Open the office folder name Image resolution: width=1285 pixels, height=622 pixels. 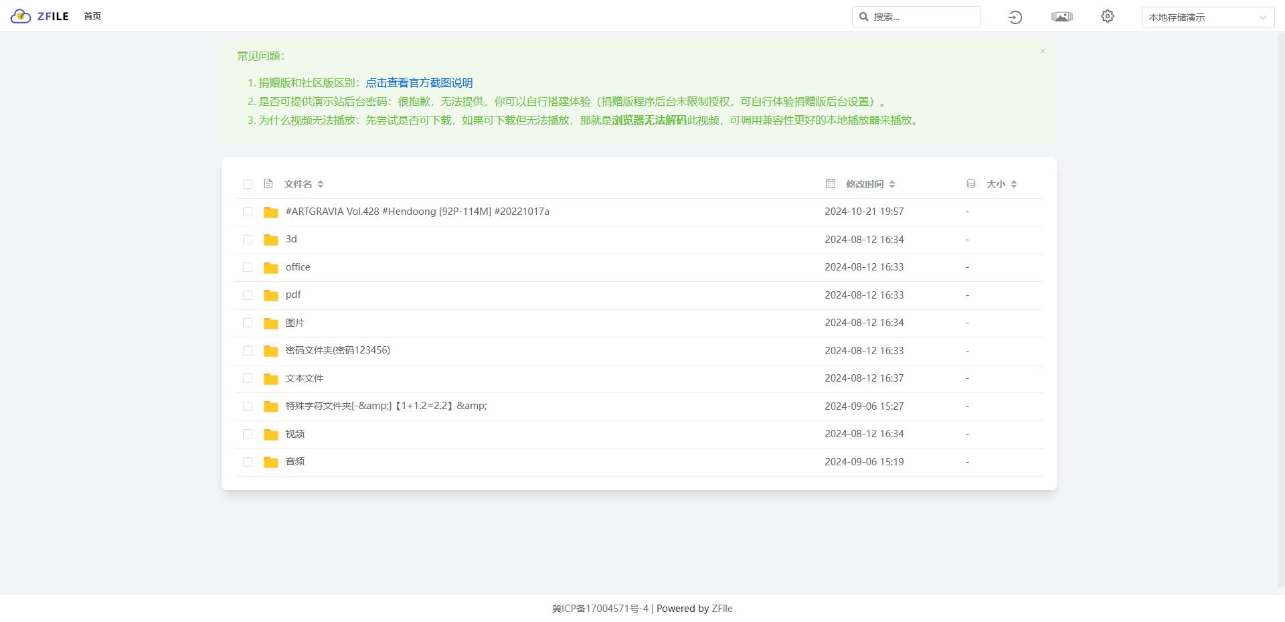click(x=298, y=267)
